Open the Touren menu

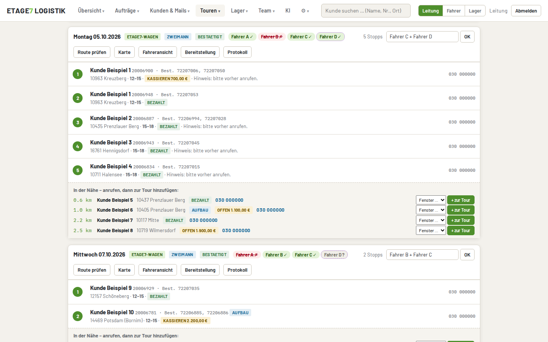click(x=210, y=11)
